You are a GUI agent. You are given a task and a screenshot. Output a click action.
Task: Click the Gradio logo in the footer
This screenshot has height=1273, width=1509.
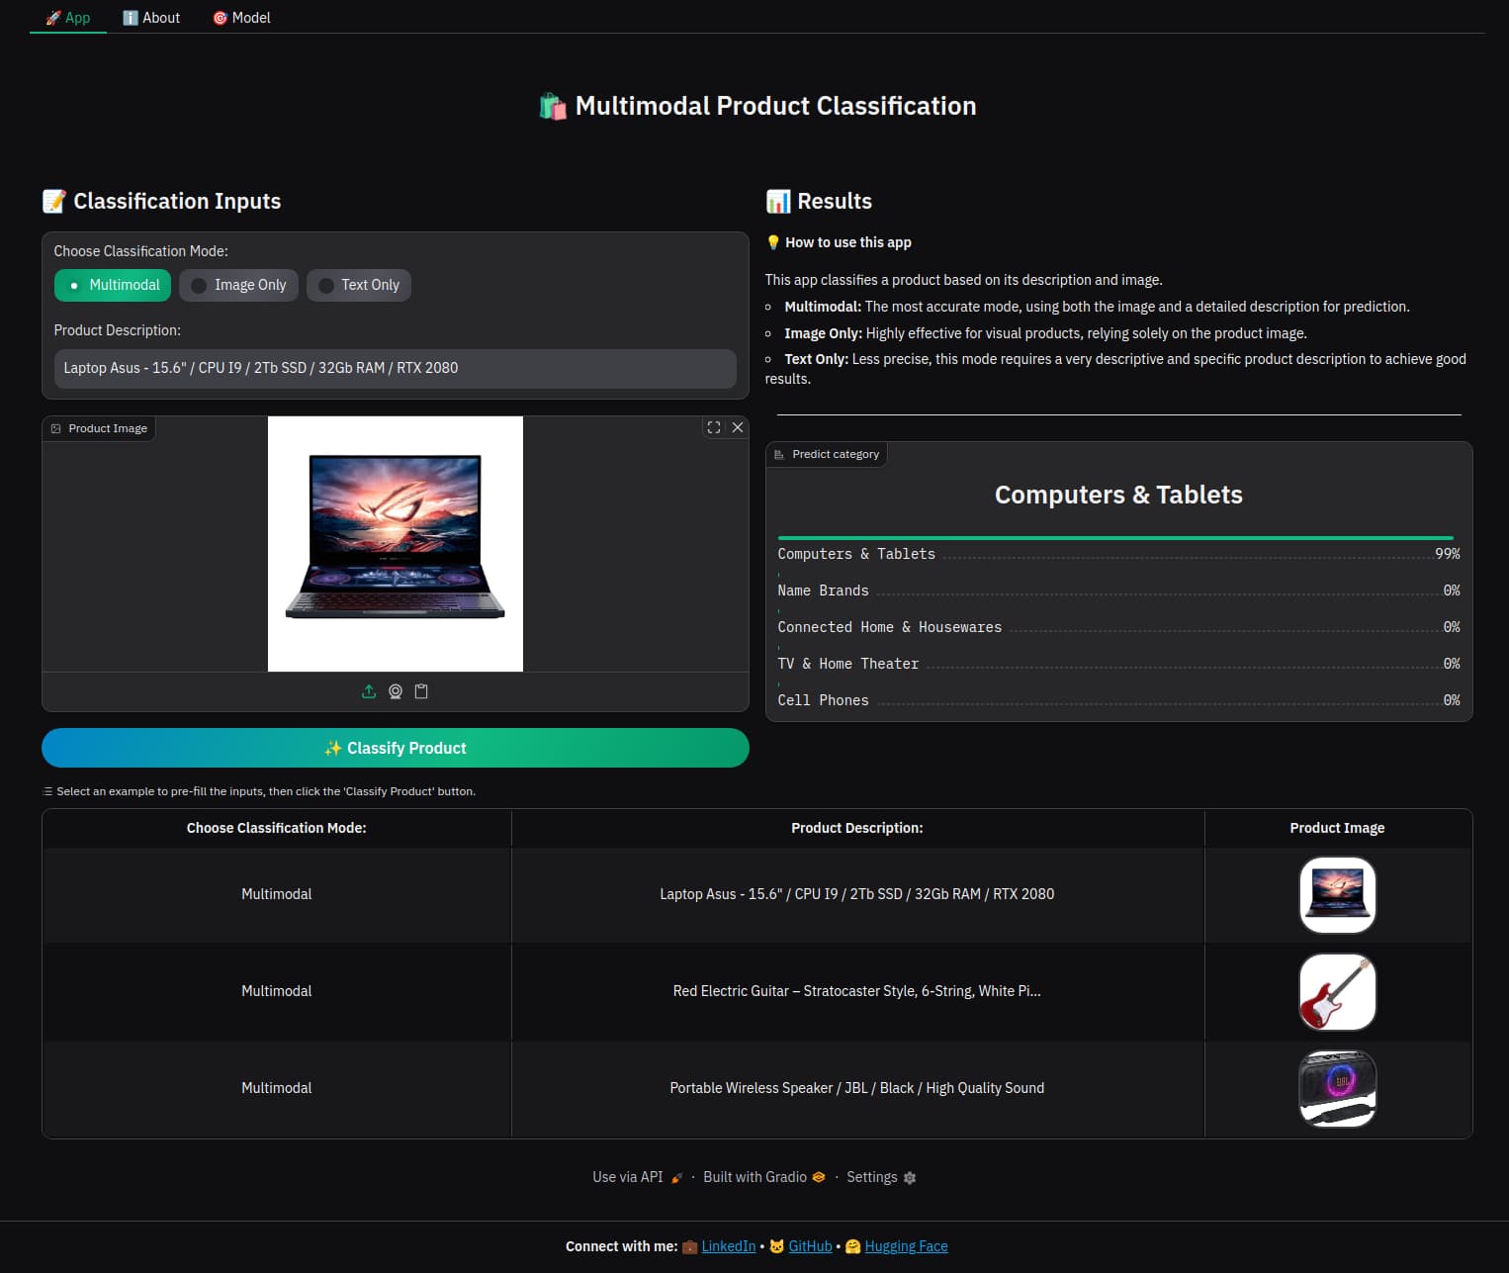coord(818,1176)
